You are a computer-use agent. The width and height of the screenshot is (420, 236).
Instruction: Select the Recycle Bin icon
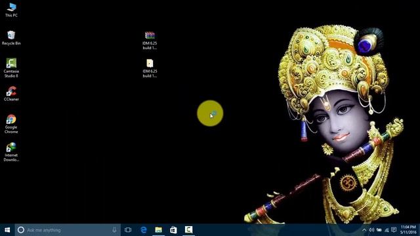tap(11, 38)
